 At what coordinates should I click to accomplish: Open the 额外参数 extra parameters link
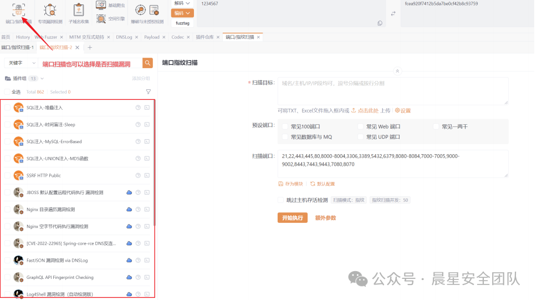click(326, 218)
